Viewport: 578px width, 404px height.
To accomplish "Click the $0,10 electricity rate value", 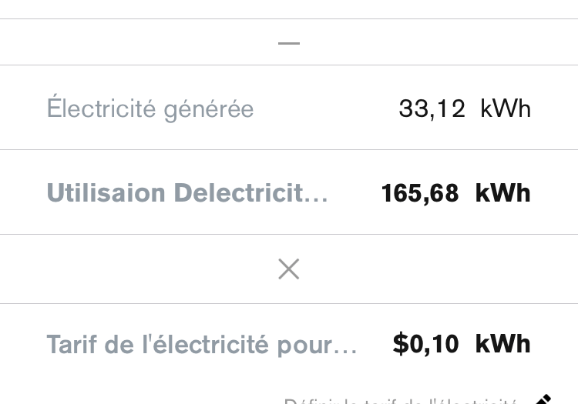I will click(425, 343).
